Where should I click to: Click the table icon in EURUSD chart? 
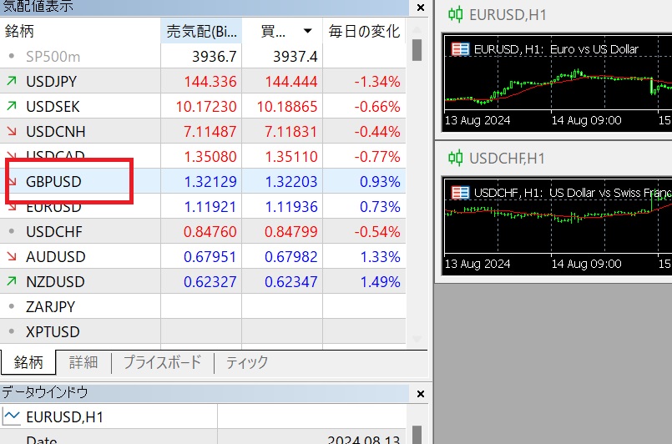point(460,49)
